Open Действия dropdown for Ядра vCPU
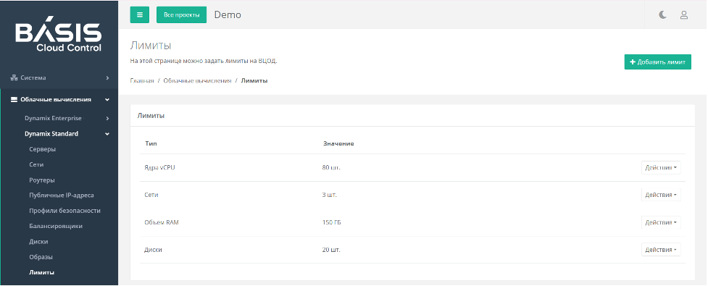Screen dimensions: 708x286 [x=661, y=167]
